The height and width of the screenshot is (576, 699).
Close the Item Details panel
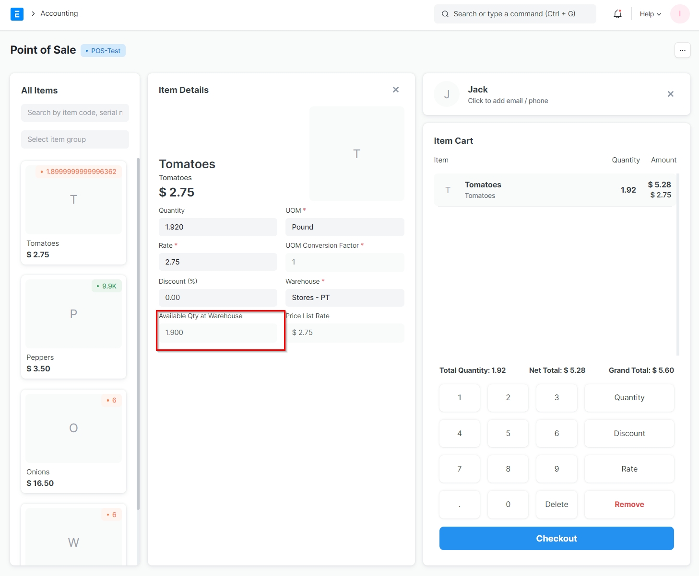pyautogui.click(x=395, y=90)
